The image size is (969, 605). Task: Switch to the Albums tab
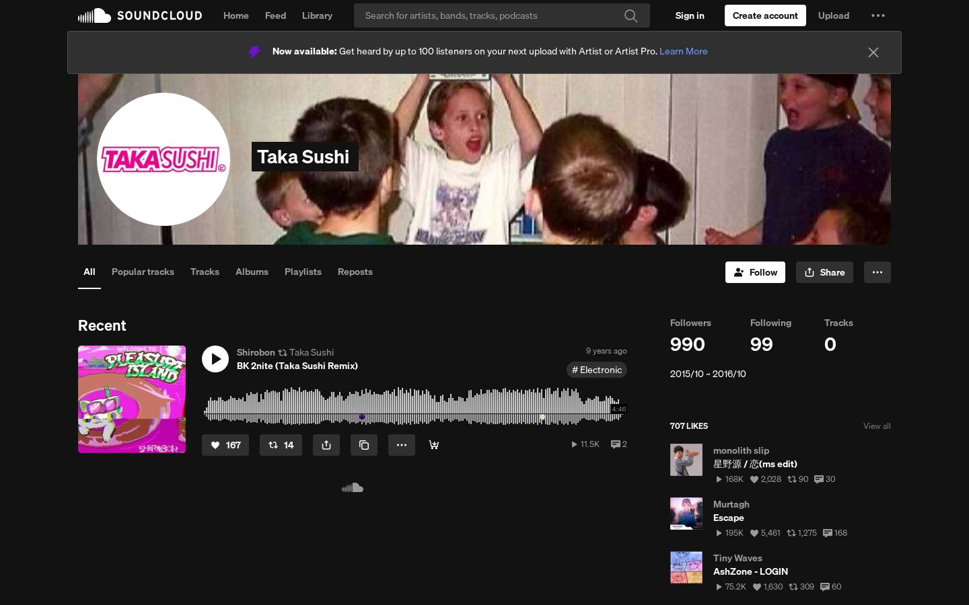252,272
